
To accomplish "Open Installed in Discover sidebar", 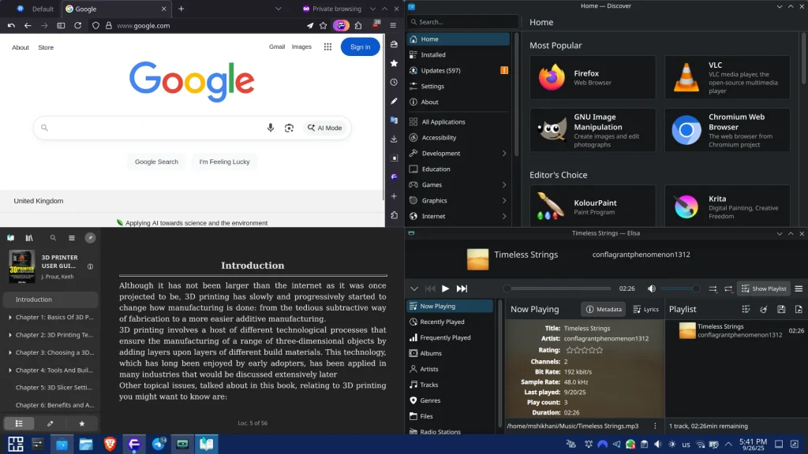I will click(458, 54).
